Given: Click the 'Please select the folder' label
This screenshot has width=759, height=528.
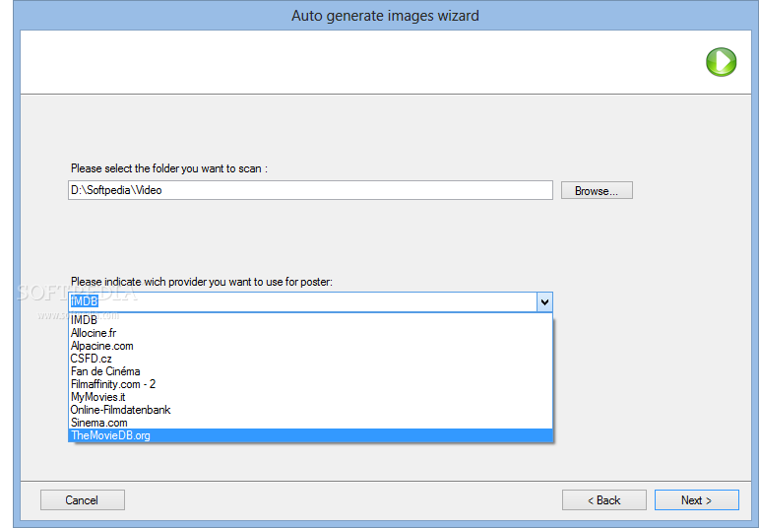Looking at the screenshot, I should click(169, 168).
